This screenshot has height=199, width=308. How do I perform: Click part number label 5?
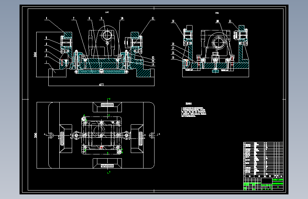[x=46, y=38]
